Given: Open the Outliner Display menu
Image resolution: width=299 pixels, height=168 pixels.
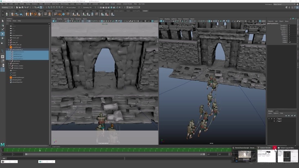Looking at the screenshot, I should tap(9, 21).
